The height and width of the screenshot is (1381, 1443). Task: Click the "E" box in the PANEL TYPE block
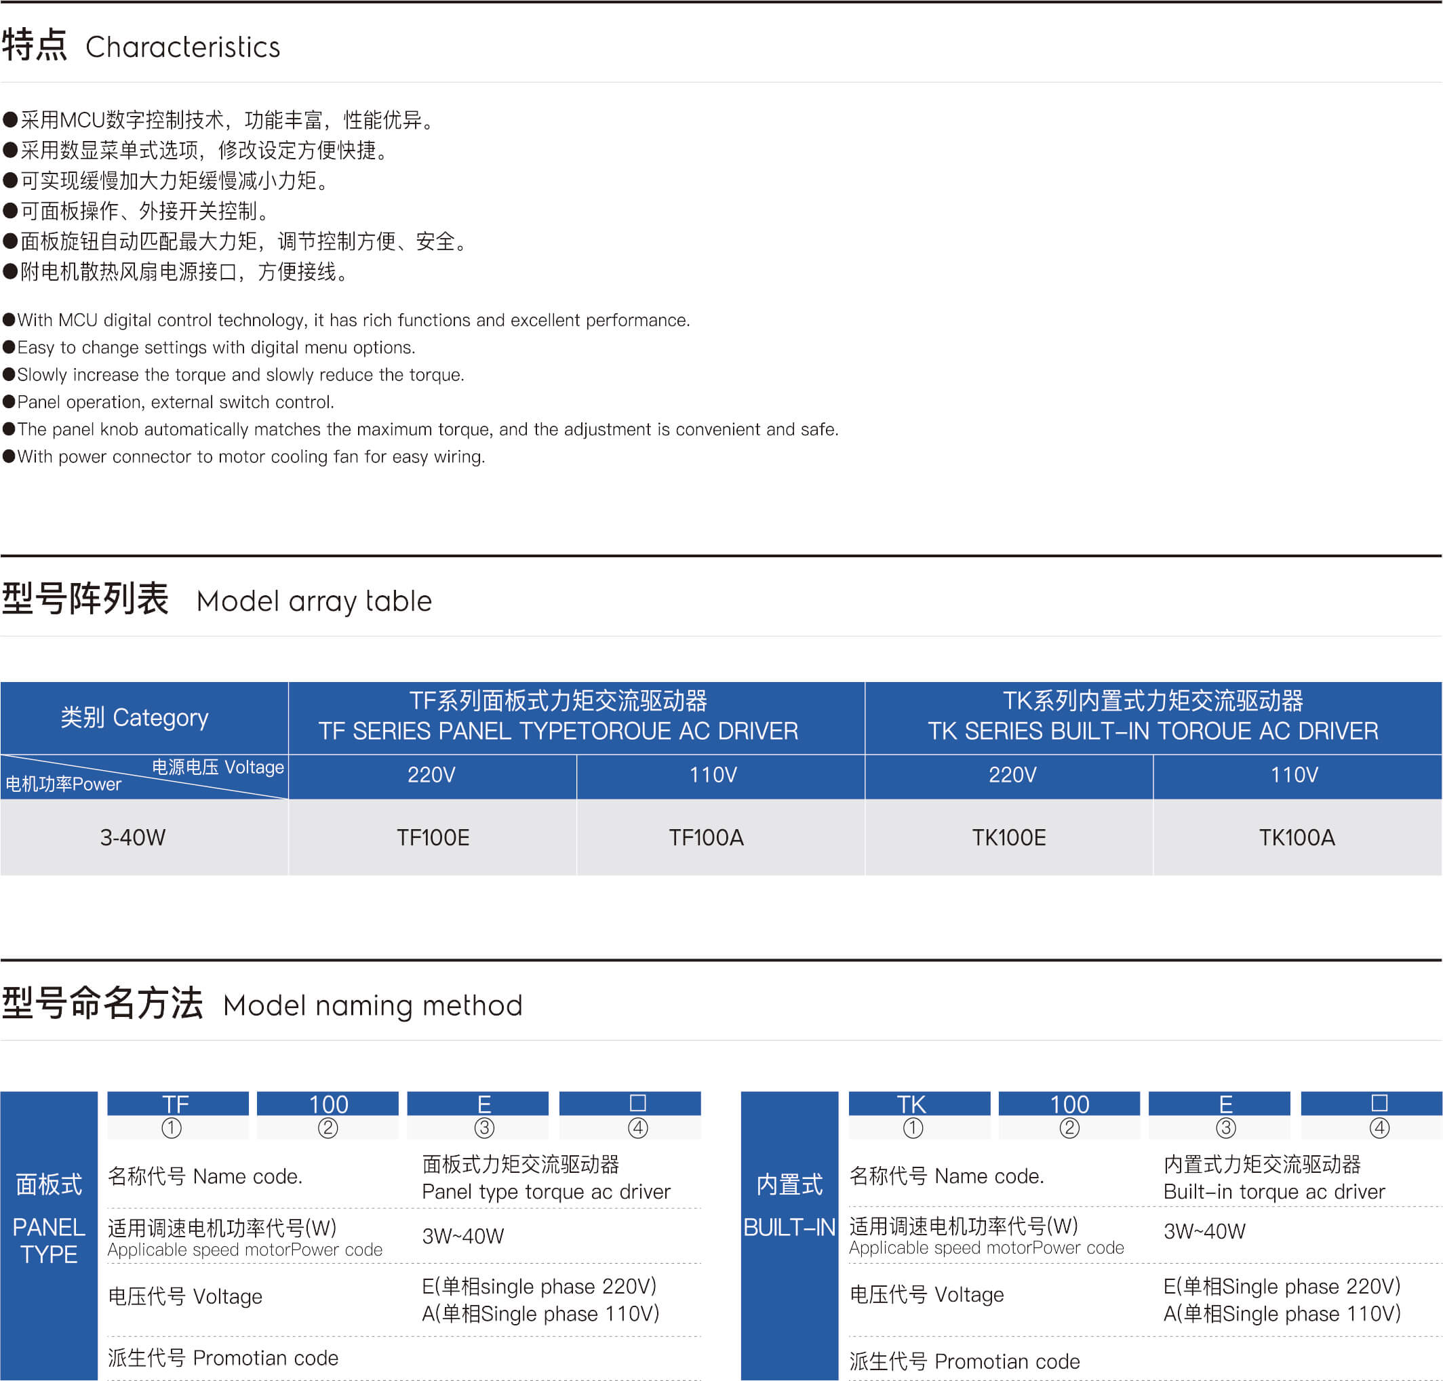coord(478,1104)
